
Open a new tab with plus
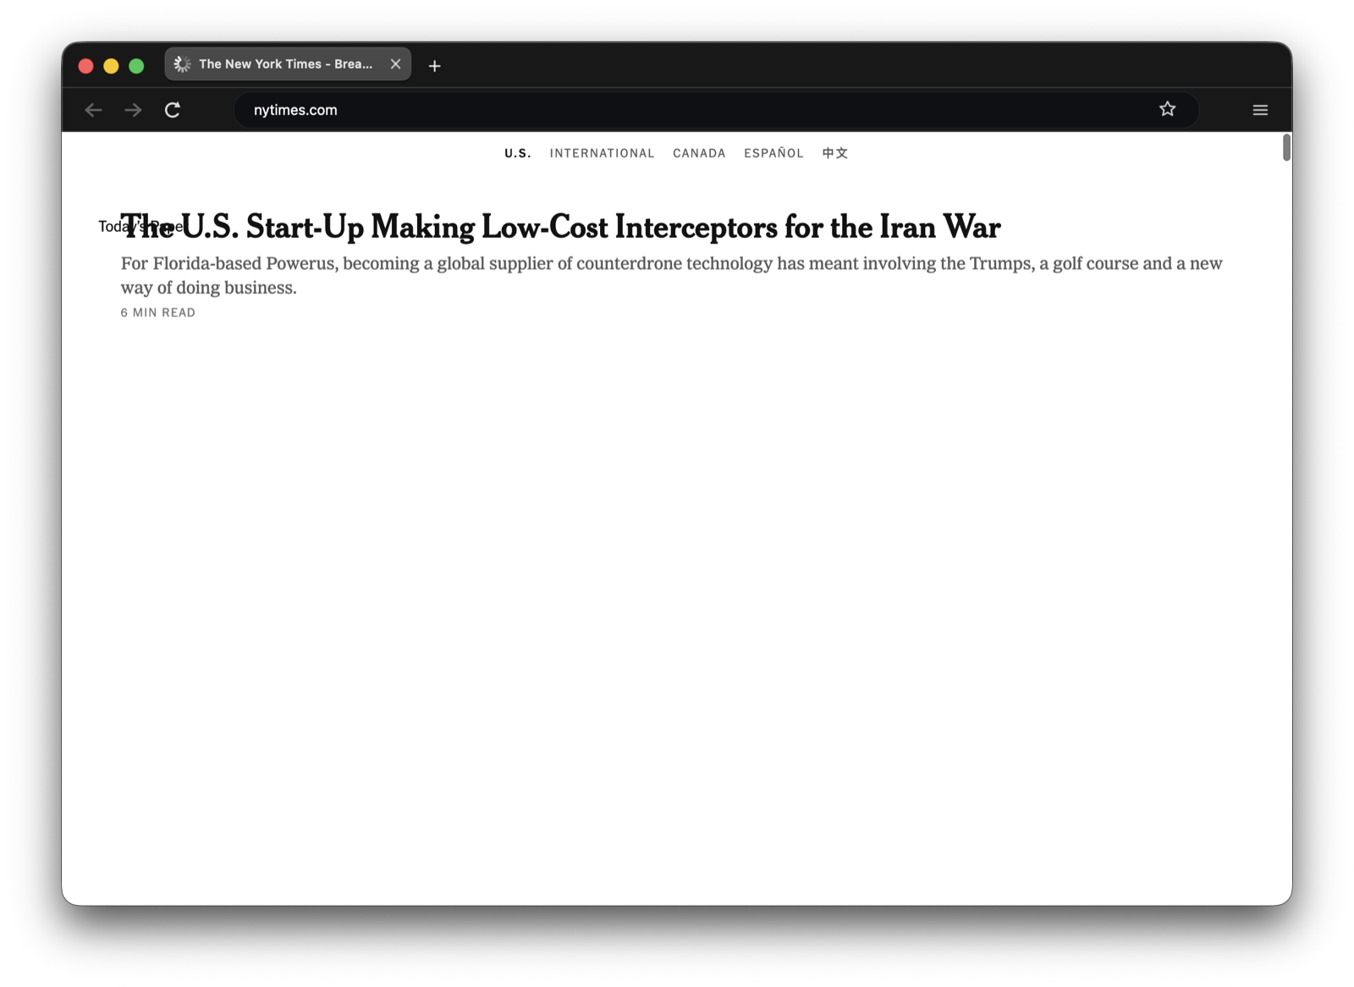(x=434, y=65)
